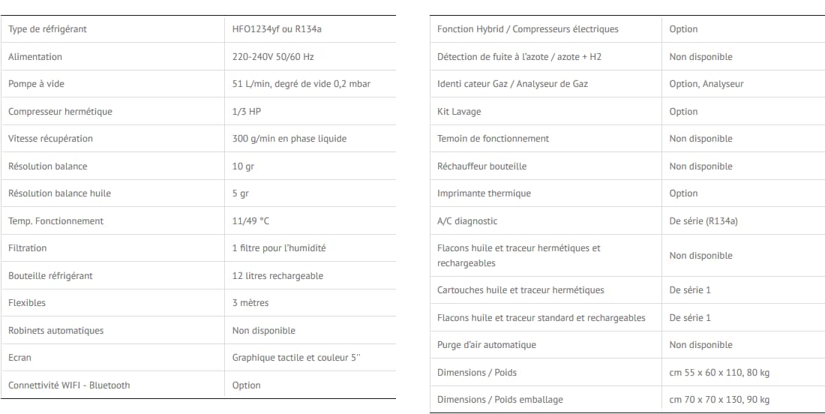The height and width of the screenshot is (414, 825).
Task: Select the "12 litres rechargeable" value
Action: point(277,276)
